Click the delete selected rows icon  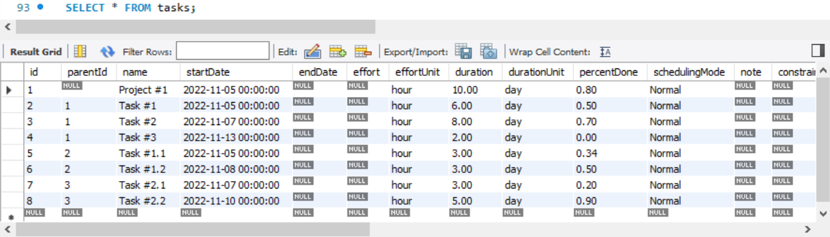363,52
